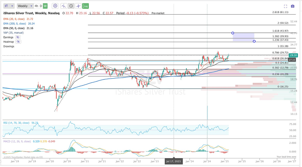Select the W weekly timeframe button
302x167 pixels.
[x=45, y=6]
